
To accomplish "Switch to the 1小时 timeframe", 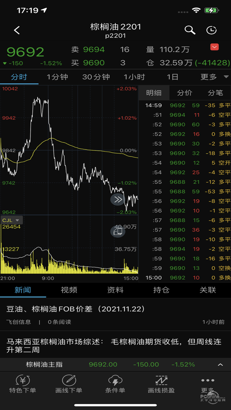I will pyautogui.click(x=134, y=77).
